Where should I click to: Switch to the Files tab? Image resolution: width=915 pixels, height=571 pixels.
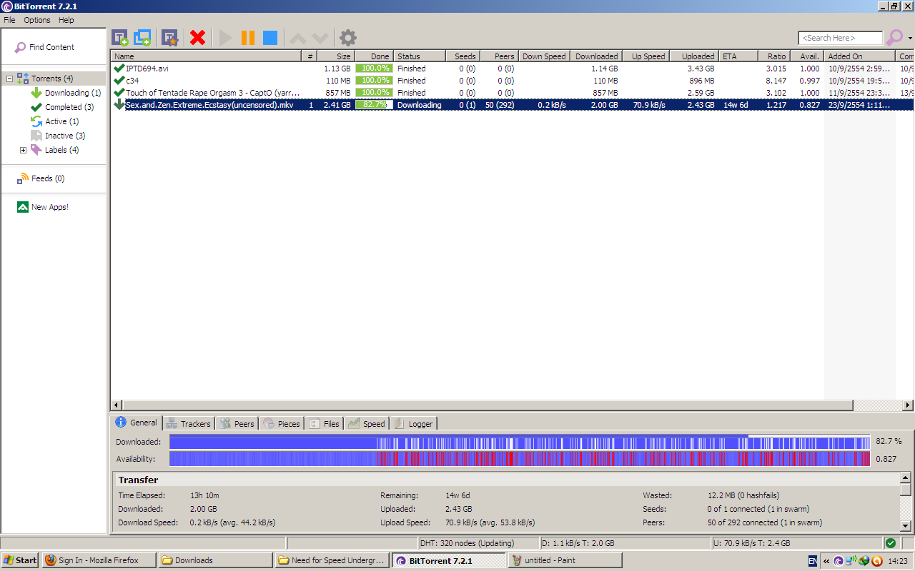coord(324,423)
